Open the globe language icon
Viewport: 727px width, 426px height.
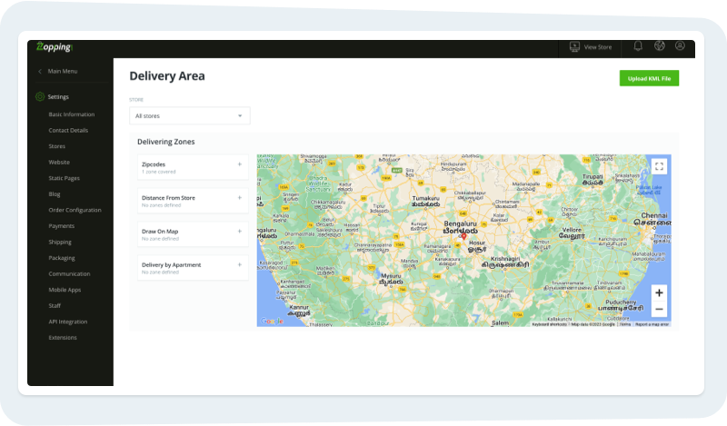click(x=660, y=46)
